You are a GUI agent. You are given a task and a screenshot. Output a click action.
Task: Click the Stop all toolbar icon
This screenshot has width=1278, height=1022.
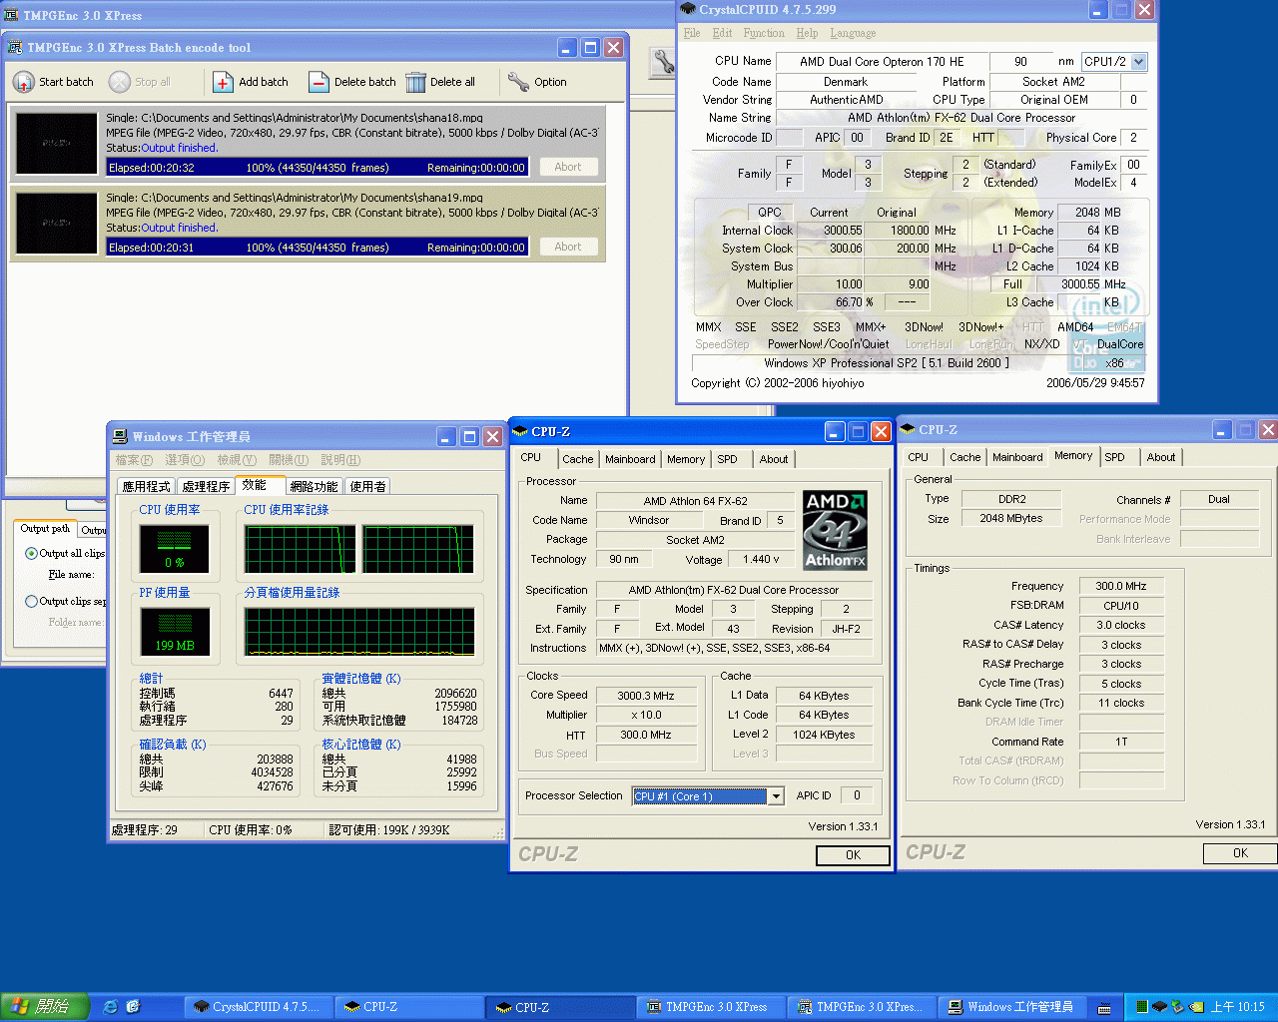122,82
